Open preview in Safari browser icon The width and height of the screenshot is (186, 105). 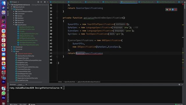tap(173, 10)
